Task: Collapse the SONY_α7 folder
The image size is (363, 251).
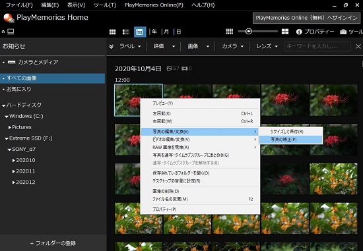Action: click(9, 150)
